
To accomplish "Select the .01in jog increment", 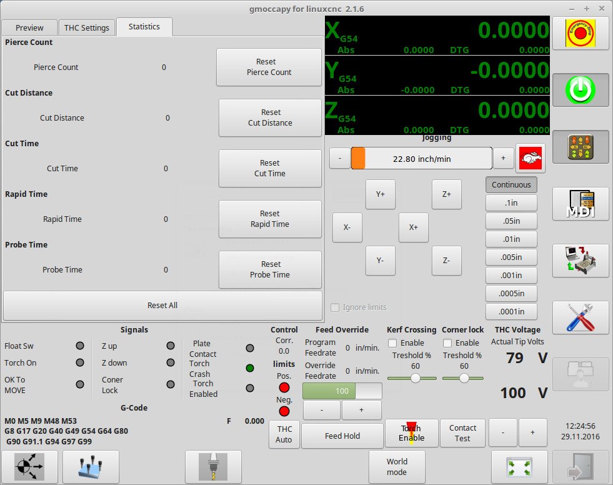I will tap(511, 239).
